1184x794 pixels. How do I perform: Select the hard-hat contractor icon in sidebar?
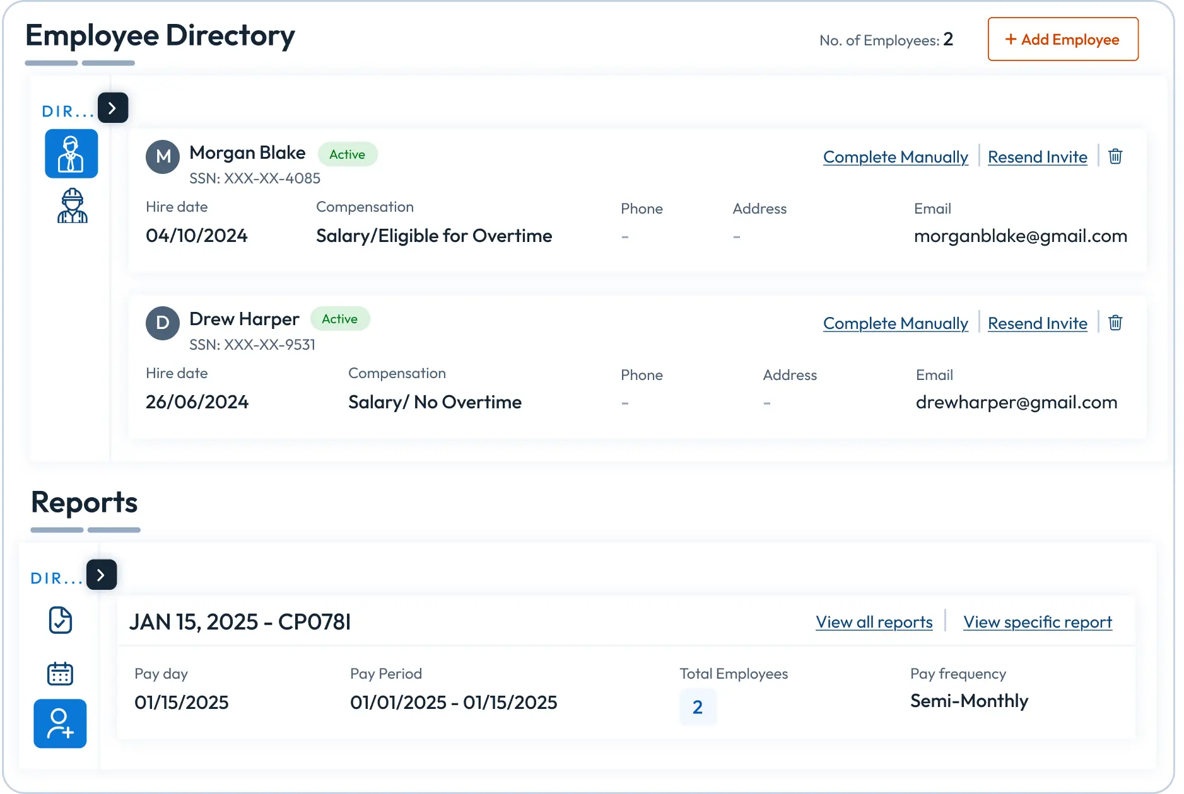tap(73, 206)
